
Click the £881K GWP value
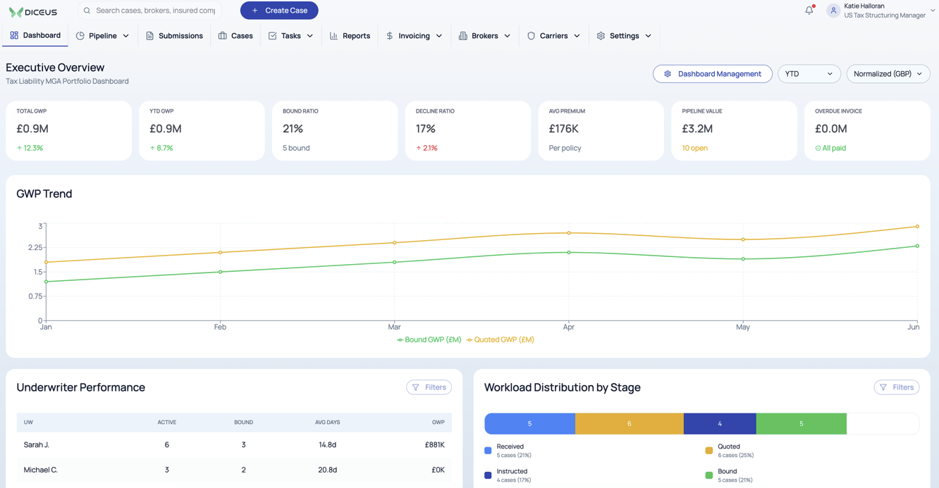click(435, 445)
